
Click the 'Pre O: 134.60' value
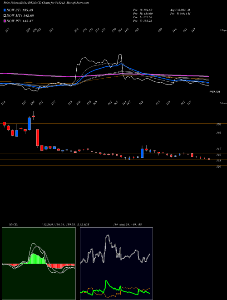pos(143,10)
